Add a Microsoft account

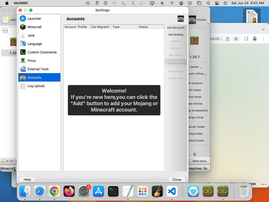[x=176, y=28]
